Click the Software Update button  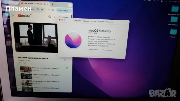coord(107,50)
